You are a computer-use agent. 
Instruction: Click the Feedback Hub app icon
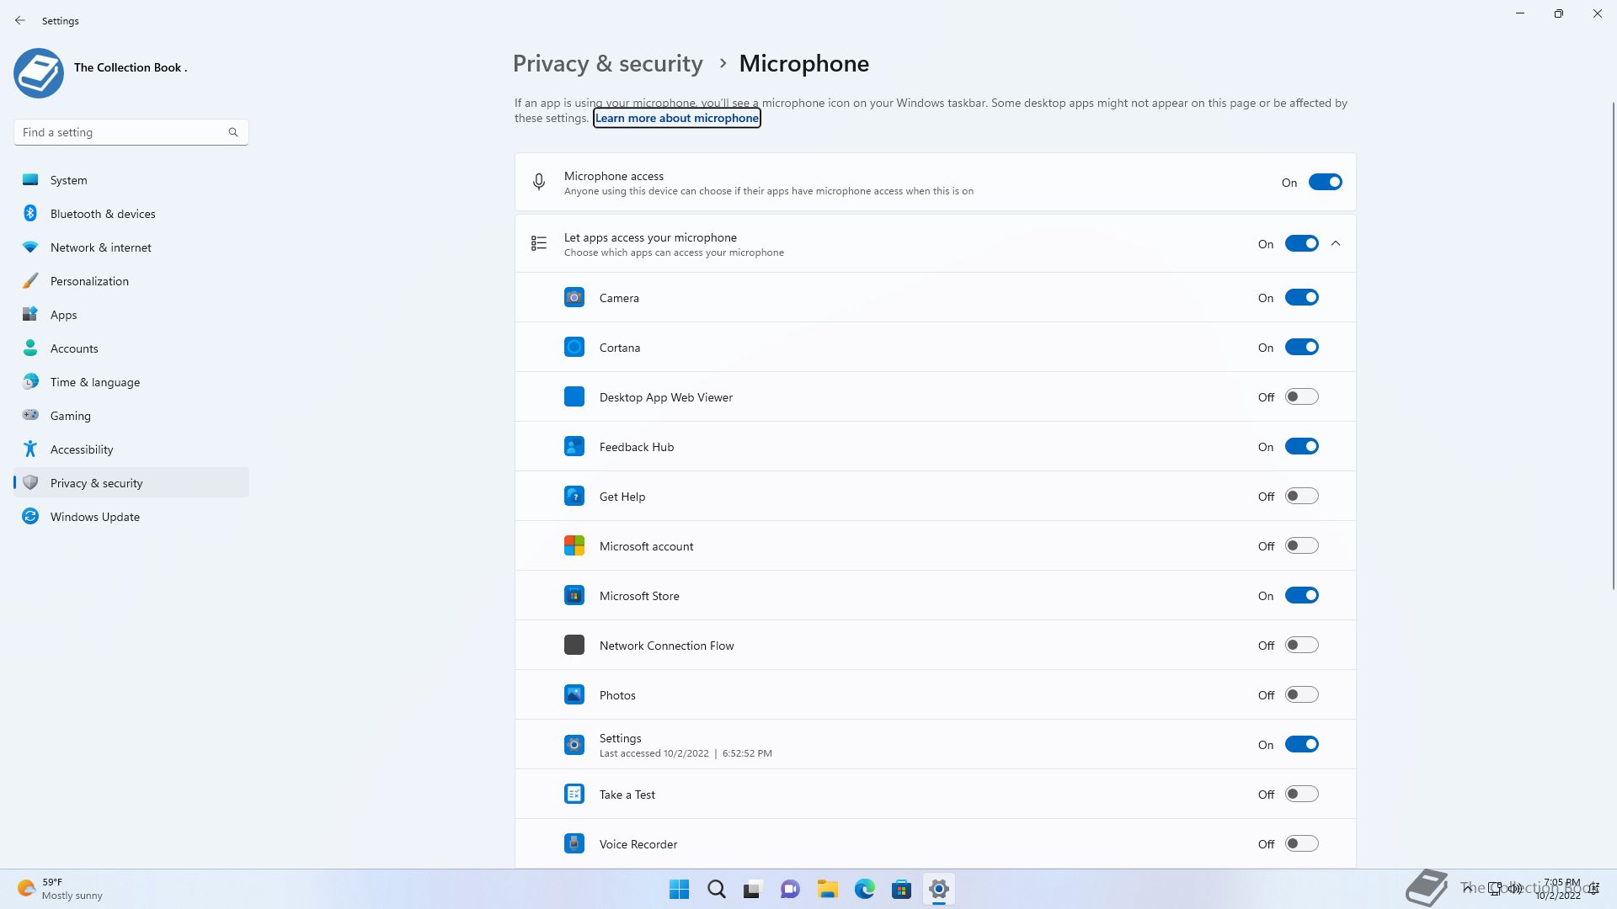[574, 446]
